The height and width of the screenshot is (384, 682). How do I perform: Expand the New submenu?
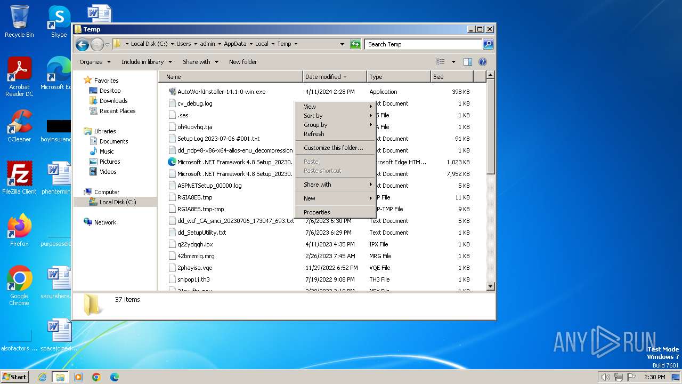pos(335,198)
